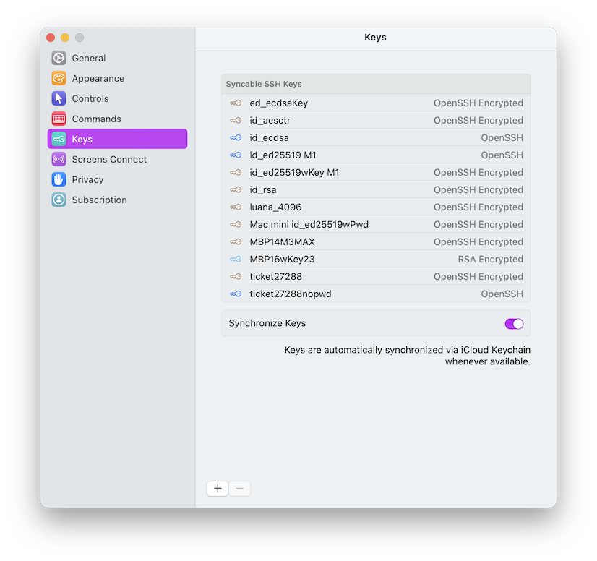Click blue key icon beside id_ecdsa
The height and width of the screenshot is (561, 597).
[236, 137]
